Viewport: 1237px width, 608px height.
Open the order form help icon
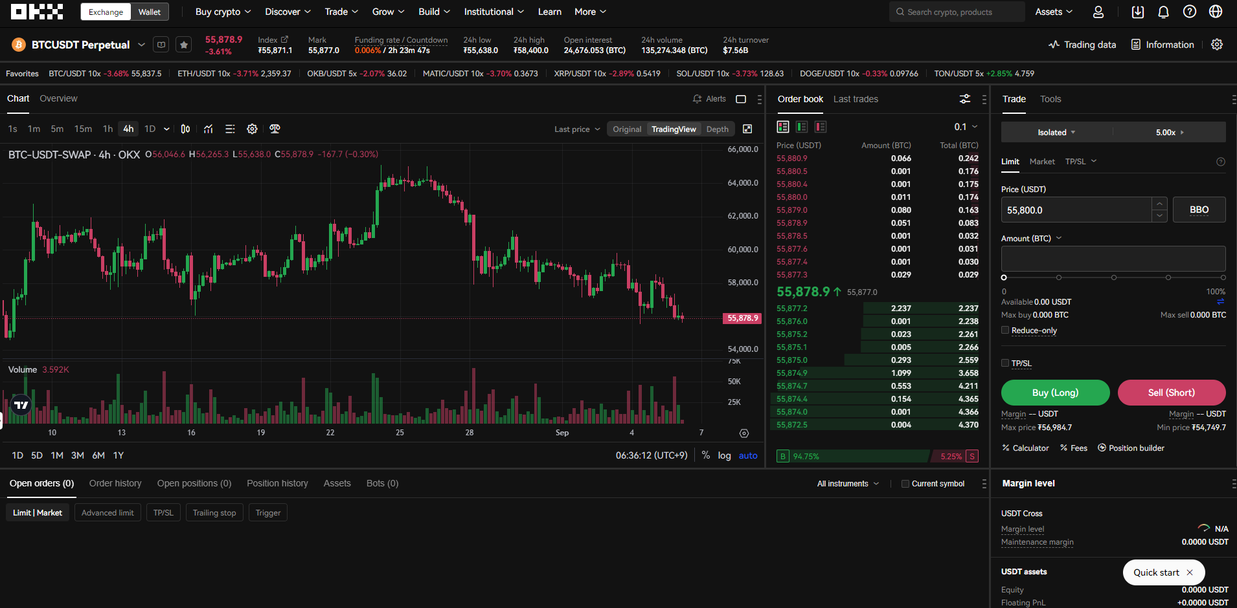(x=1221, y=162)
